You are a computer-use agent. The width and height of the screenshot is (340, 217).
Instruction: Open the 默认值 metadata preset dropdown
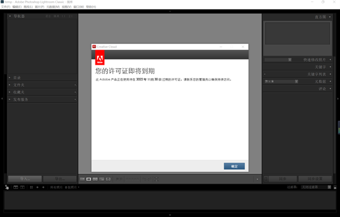click(x=281, y=82)
